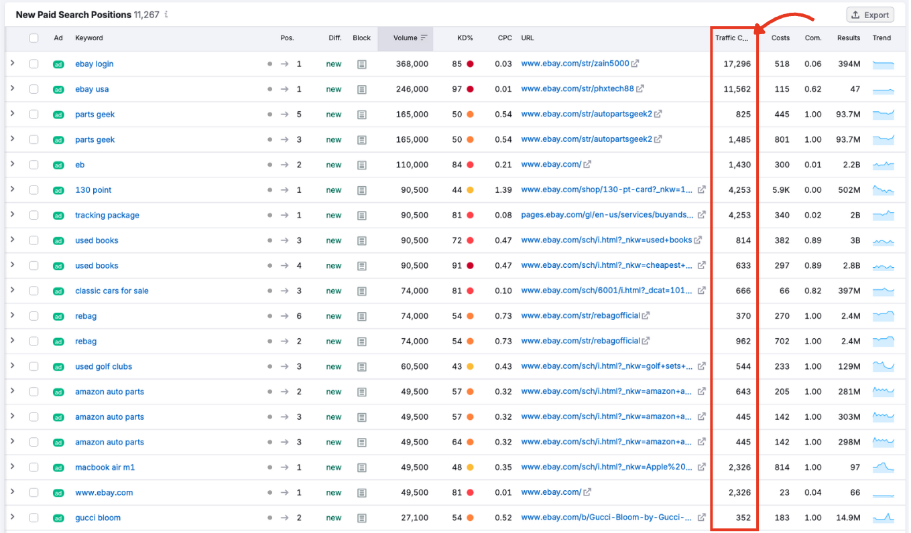Click the block icon in the "tracking package" row
Screen dimensions: 911x533
click(x=361, y=215)
